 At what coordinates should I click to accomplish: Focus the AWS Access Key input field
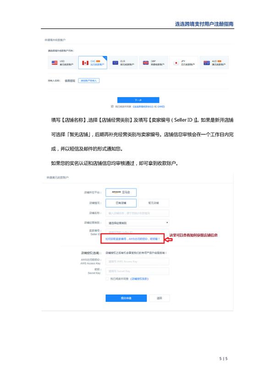point(137,261)
